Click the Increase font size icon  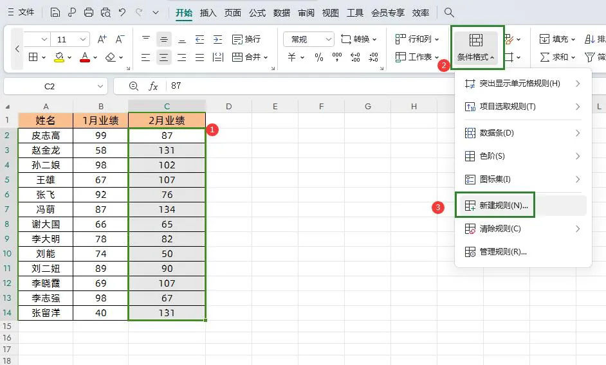pyautogui.click(x=102, y=39)
